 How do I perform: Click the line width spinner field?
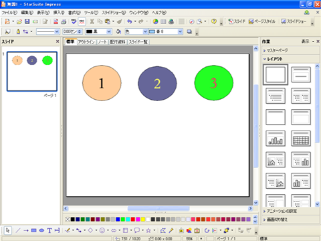pos(72,31)
